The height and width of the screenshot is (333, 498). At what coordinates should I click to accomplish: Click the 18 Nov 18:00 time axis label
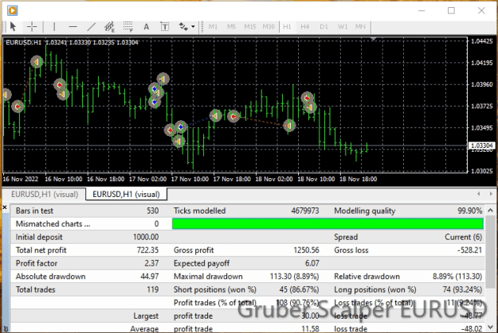(x=359, y=179)
